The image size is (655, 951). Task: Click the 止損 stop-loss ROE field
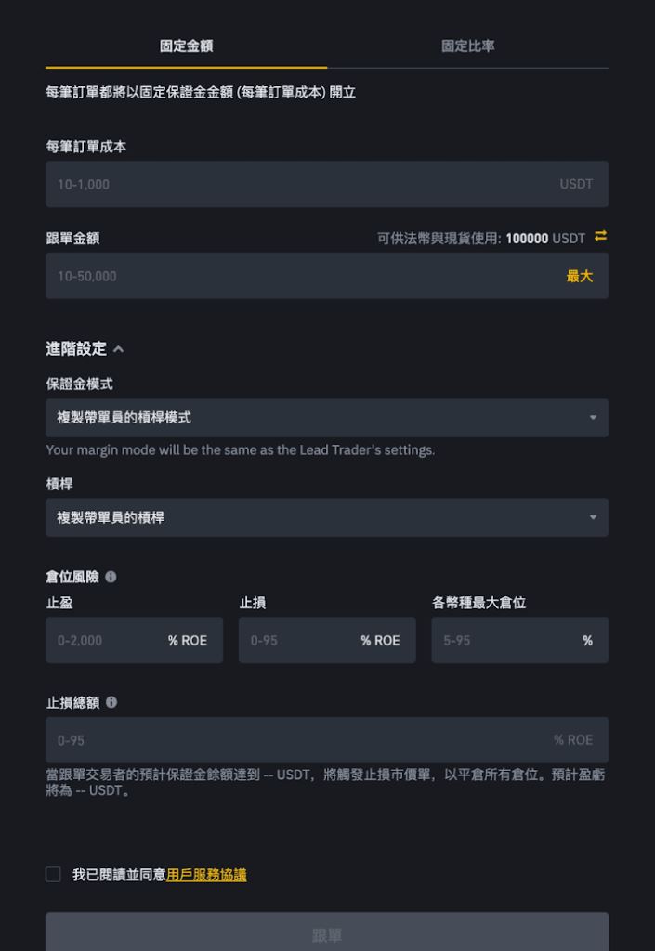297,640
